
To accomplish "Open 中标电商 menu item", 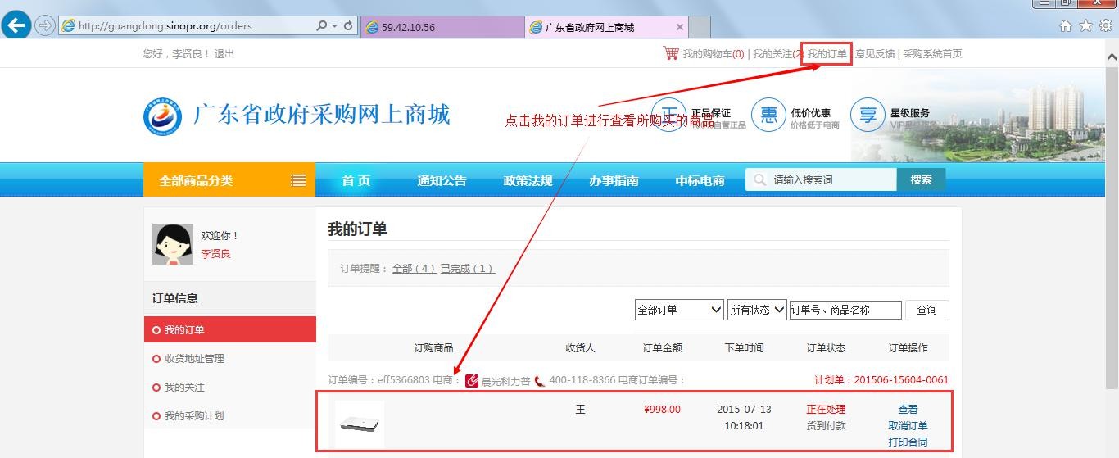I will [700, 180].
